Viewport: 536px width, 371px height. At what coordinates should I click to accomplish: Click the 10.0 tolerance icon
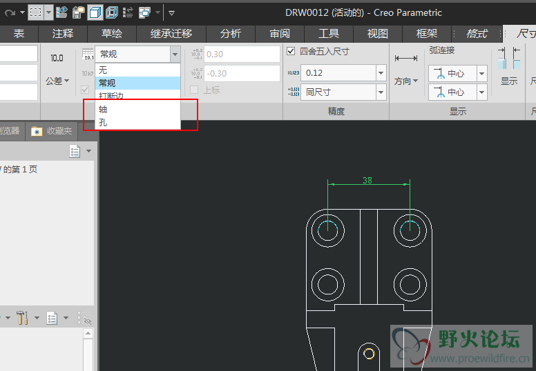tap(57, 58)
